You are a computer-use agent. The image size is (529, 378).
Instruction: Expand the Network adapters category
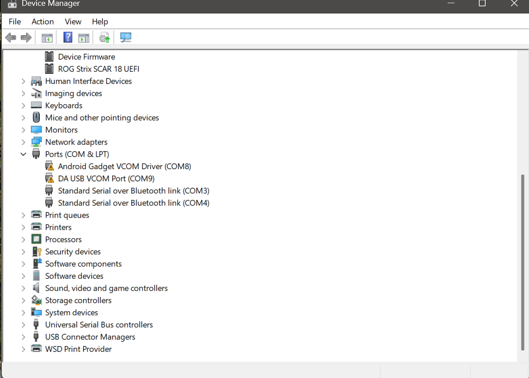(x=23, y=142)
